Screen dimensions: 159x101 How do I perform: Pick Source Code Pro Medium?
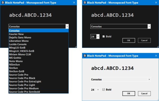coord(38,89)
